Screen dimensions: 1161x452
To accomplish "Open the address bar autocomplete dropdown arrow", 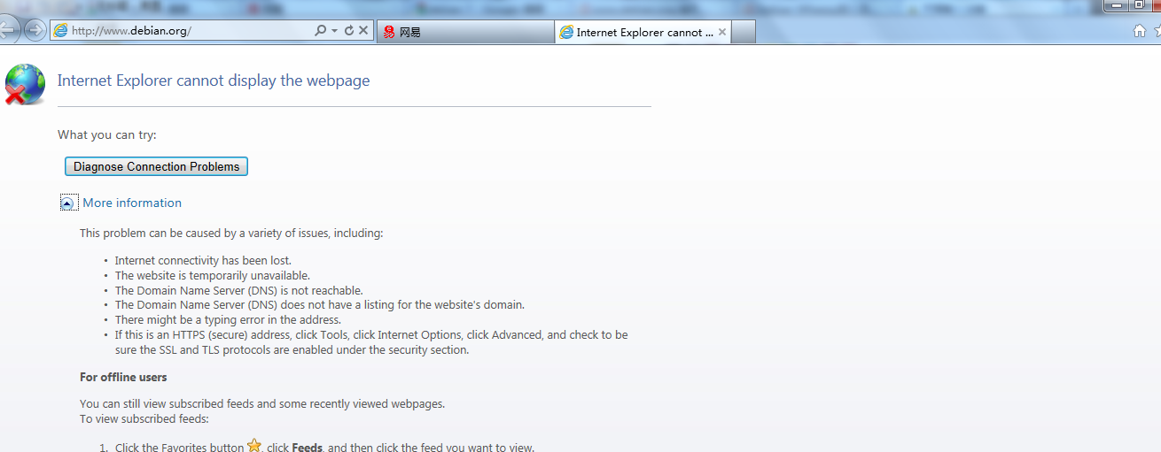I will point(334,31).
